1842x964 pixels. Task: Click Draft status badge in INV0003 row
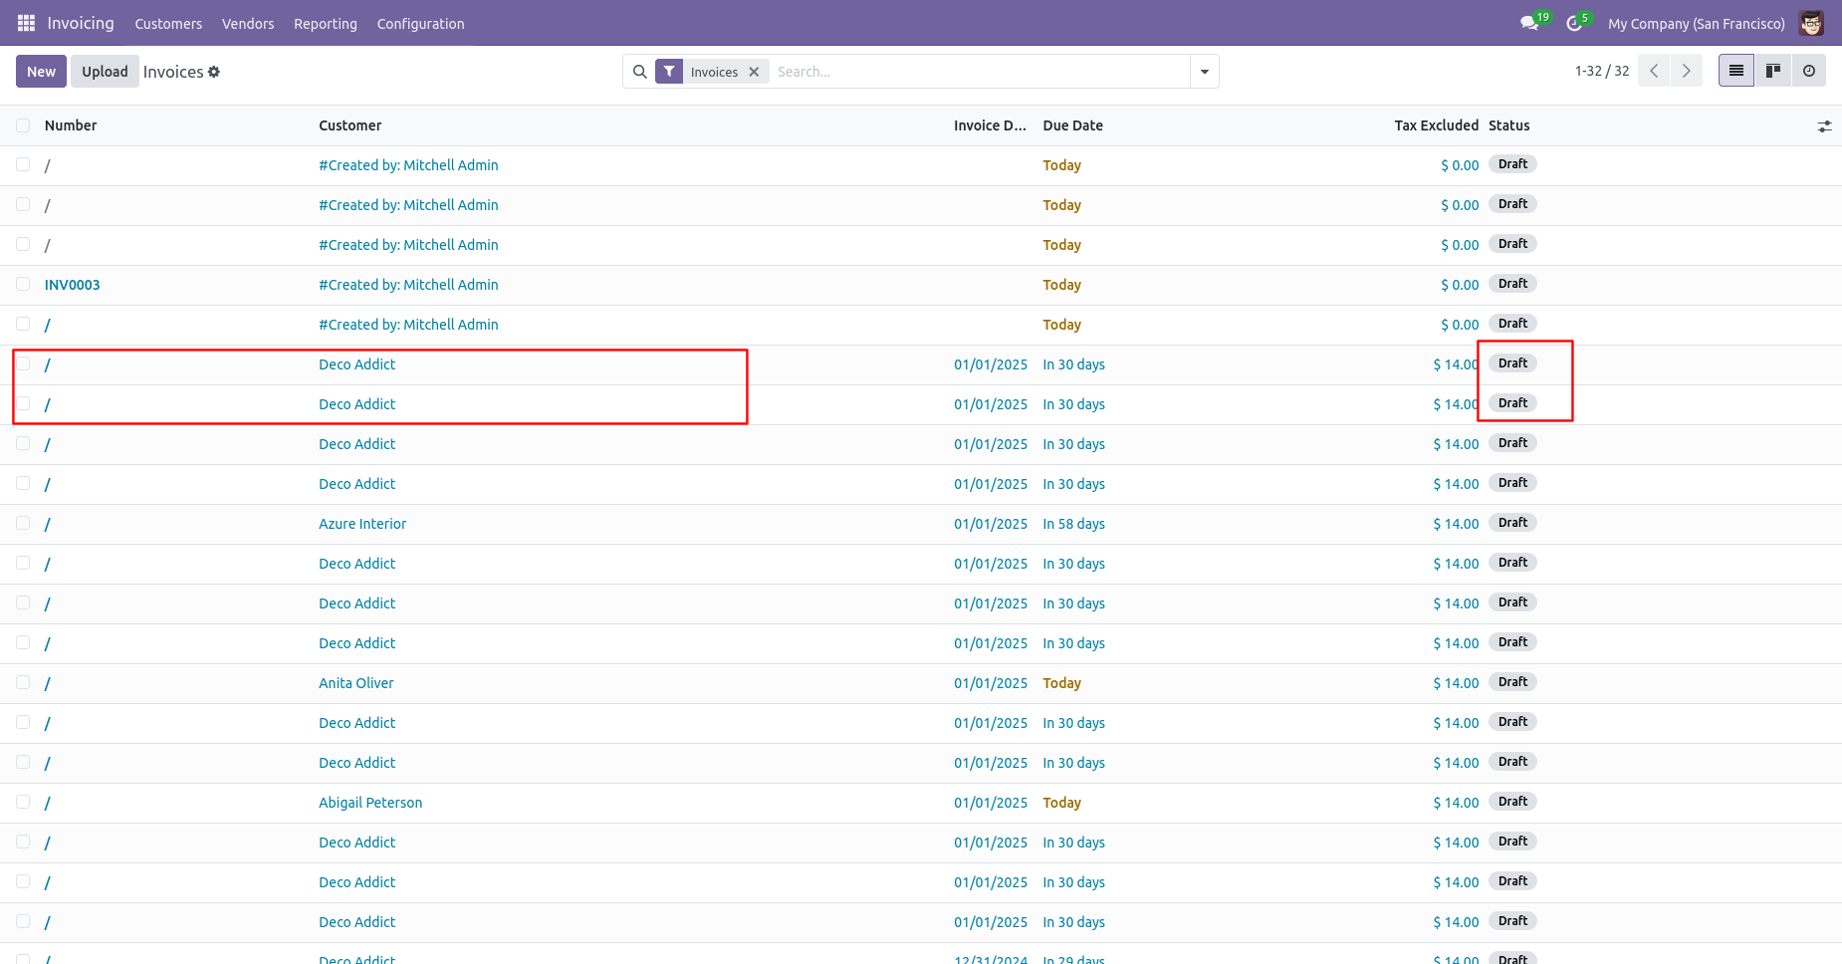1512,284
